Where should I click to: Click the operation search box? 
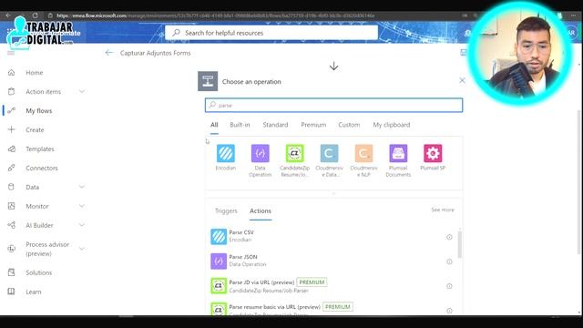point(333,106)
